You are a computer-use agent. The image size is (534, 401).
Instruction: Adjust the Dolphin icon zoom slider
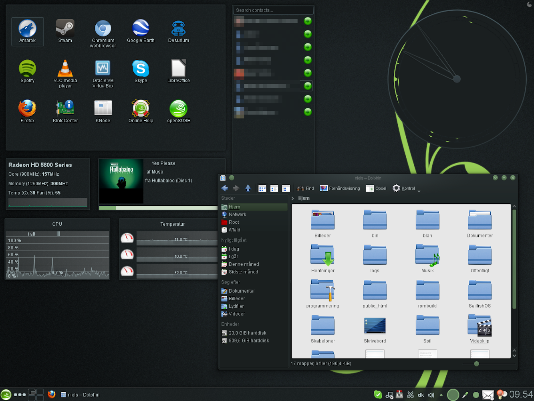coord(476,364)
